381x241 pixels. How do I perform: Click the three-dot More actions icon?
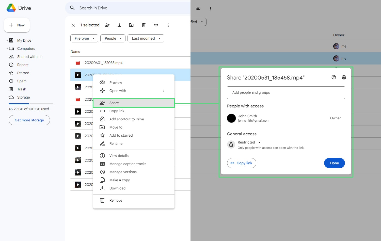click(168, 25)
